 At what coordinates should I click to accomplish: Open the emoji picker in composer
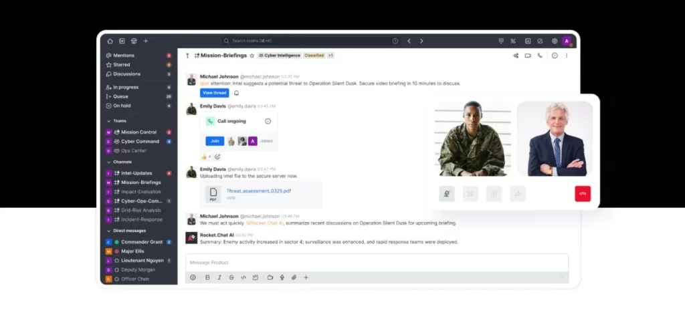tap(193, 278)
